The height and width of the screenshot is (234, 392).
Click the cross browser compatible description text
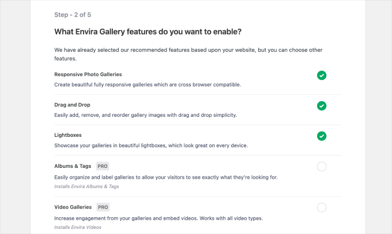click(147, 85)
